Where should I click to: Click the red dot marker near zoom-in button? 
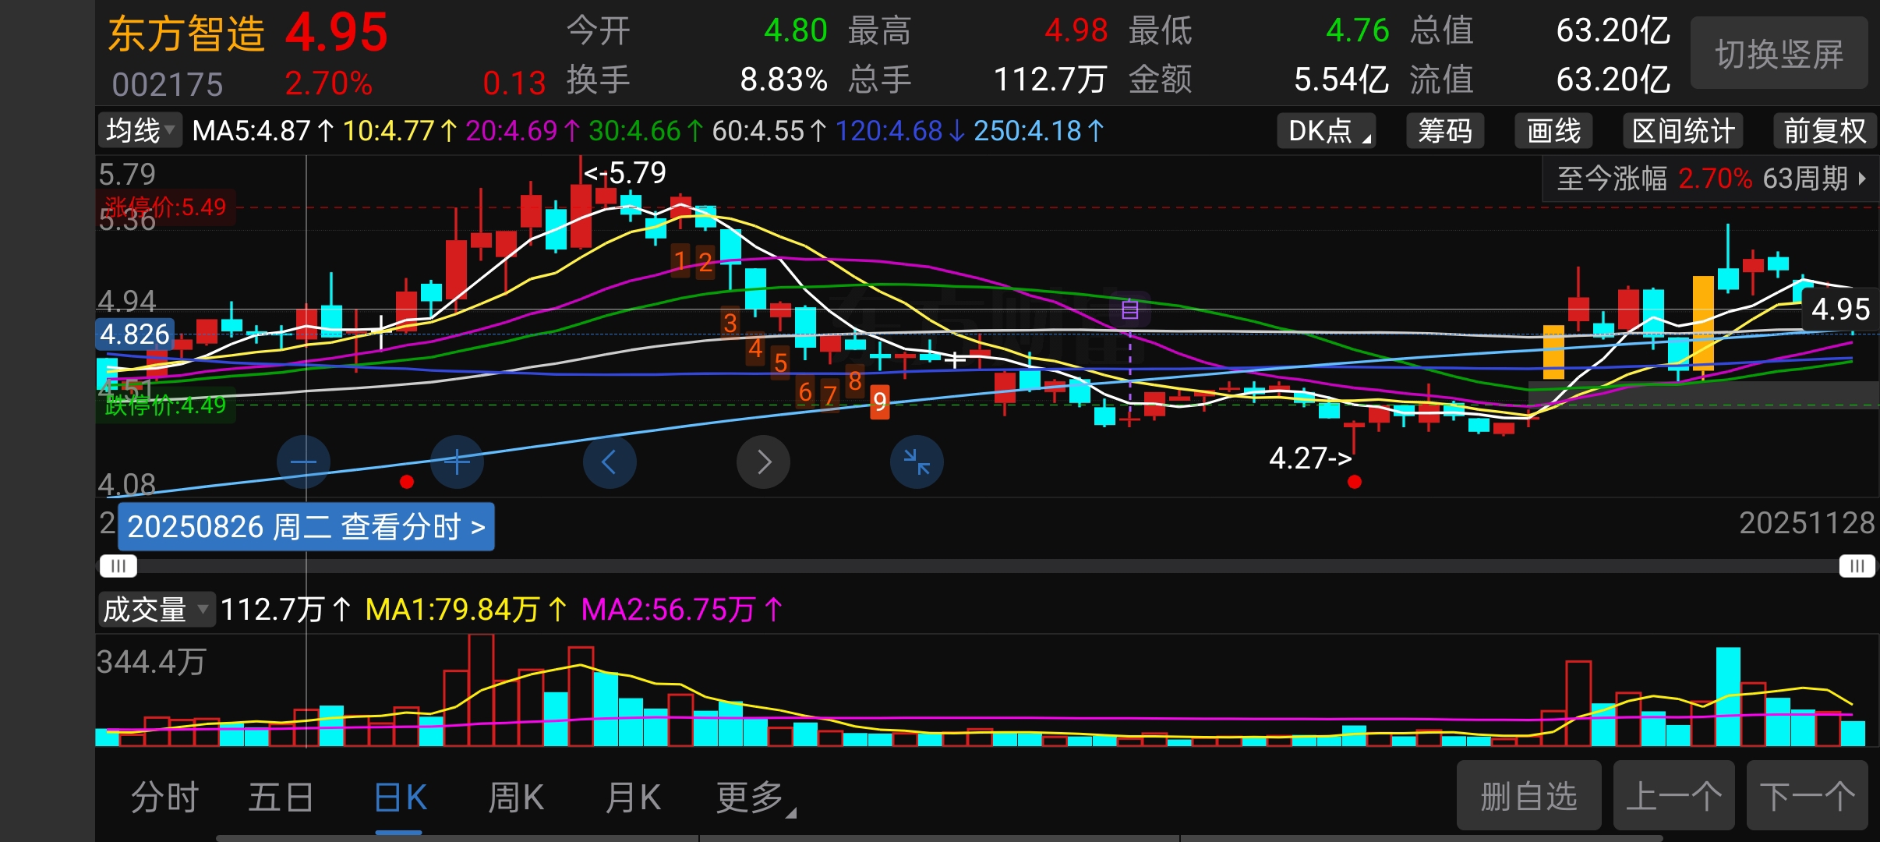click(x=406, y=482)
